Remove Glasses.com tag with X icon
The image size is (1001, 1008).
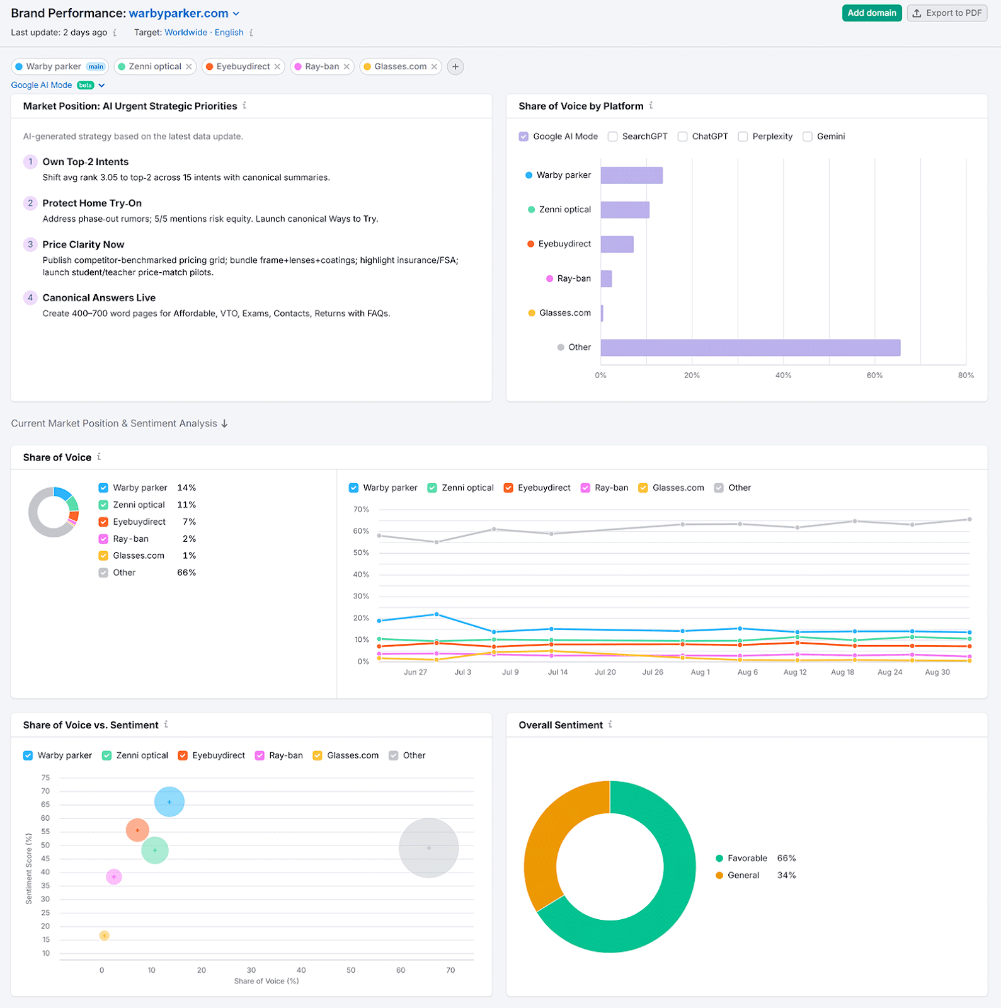434,67
